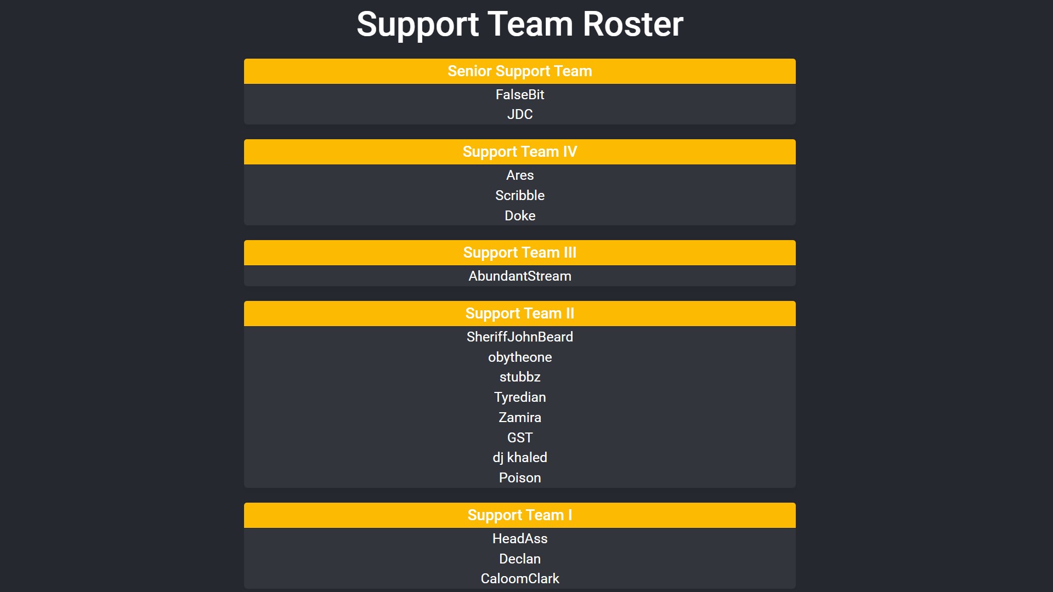Screen dimensions: 1053x592
Task: Click the Support Team I header
Action: [x=519, y=515]
